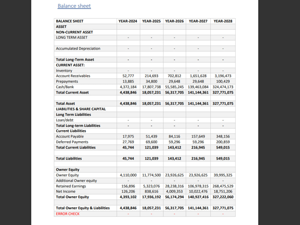The width and height of the screenshot is (300, 225).
Task: Click the Net Income row label
Action: click(x=66, y=191)
